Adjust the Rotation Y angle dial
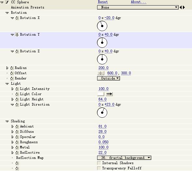Screen dimensions: 192x171 click(102, 43)
